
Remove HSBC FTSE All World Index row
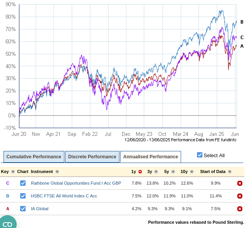[240, 196]
